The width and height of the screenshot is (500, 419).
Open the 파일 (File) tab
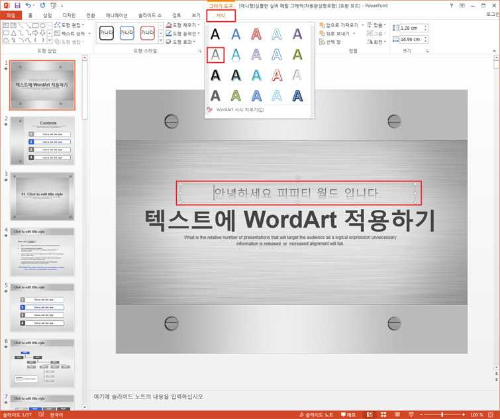[x=11, y=15]
